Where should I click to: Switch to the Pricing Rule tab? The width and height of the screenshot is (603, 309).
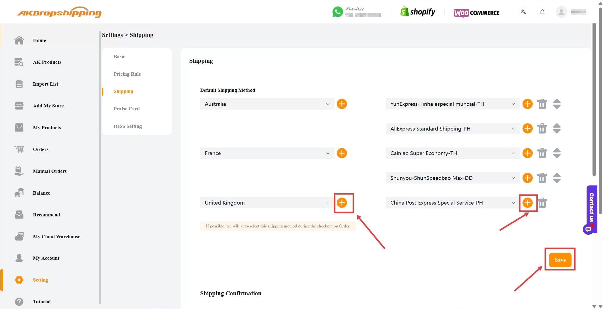click(x=127, y=74)
